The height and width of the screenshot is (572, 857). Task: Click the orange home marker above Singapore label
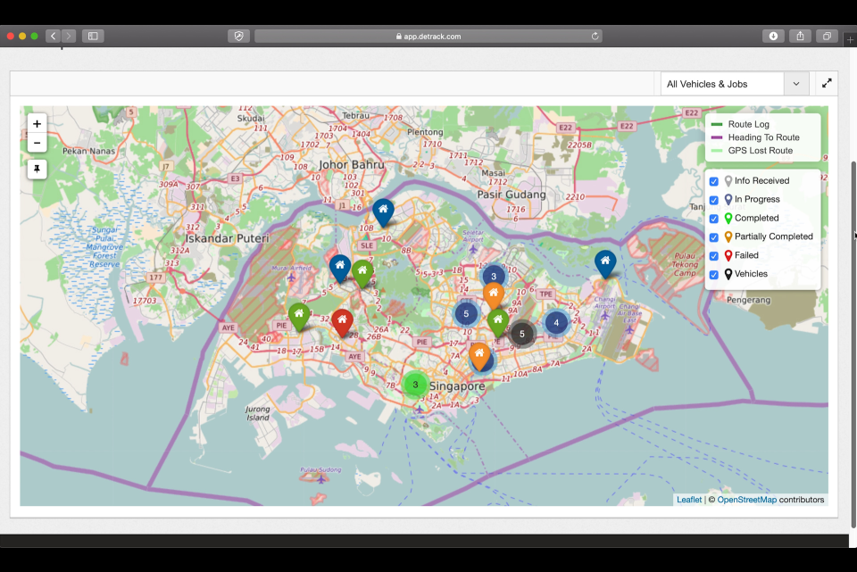(x=479, y=356)
